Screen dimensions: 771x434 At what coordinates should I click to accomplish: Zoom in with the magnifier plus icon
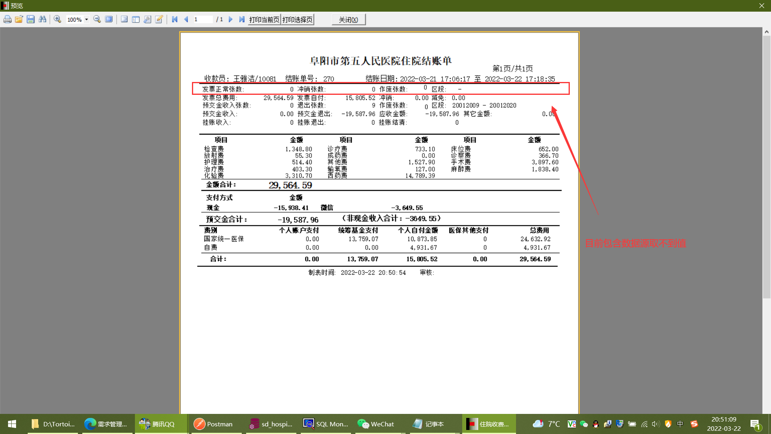coord(57,19)
